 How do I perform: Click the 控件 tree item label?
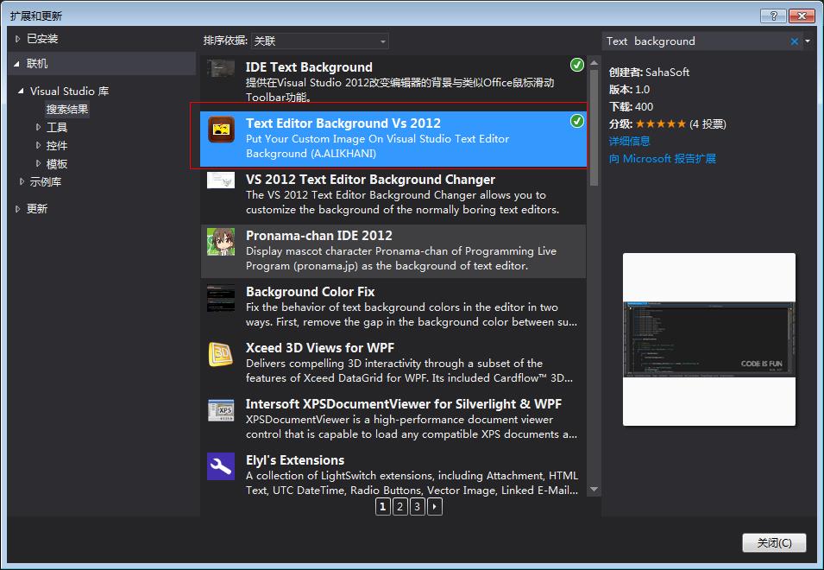pos(57,146)
